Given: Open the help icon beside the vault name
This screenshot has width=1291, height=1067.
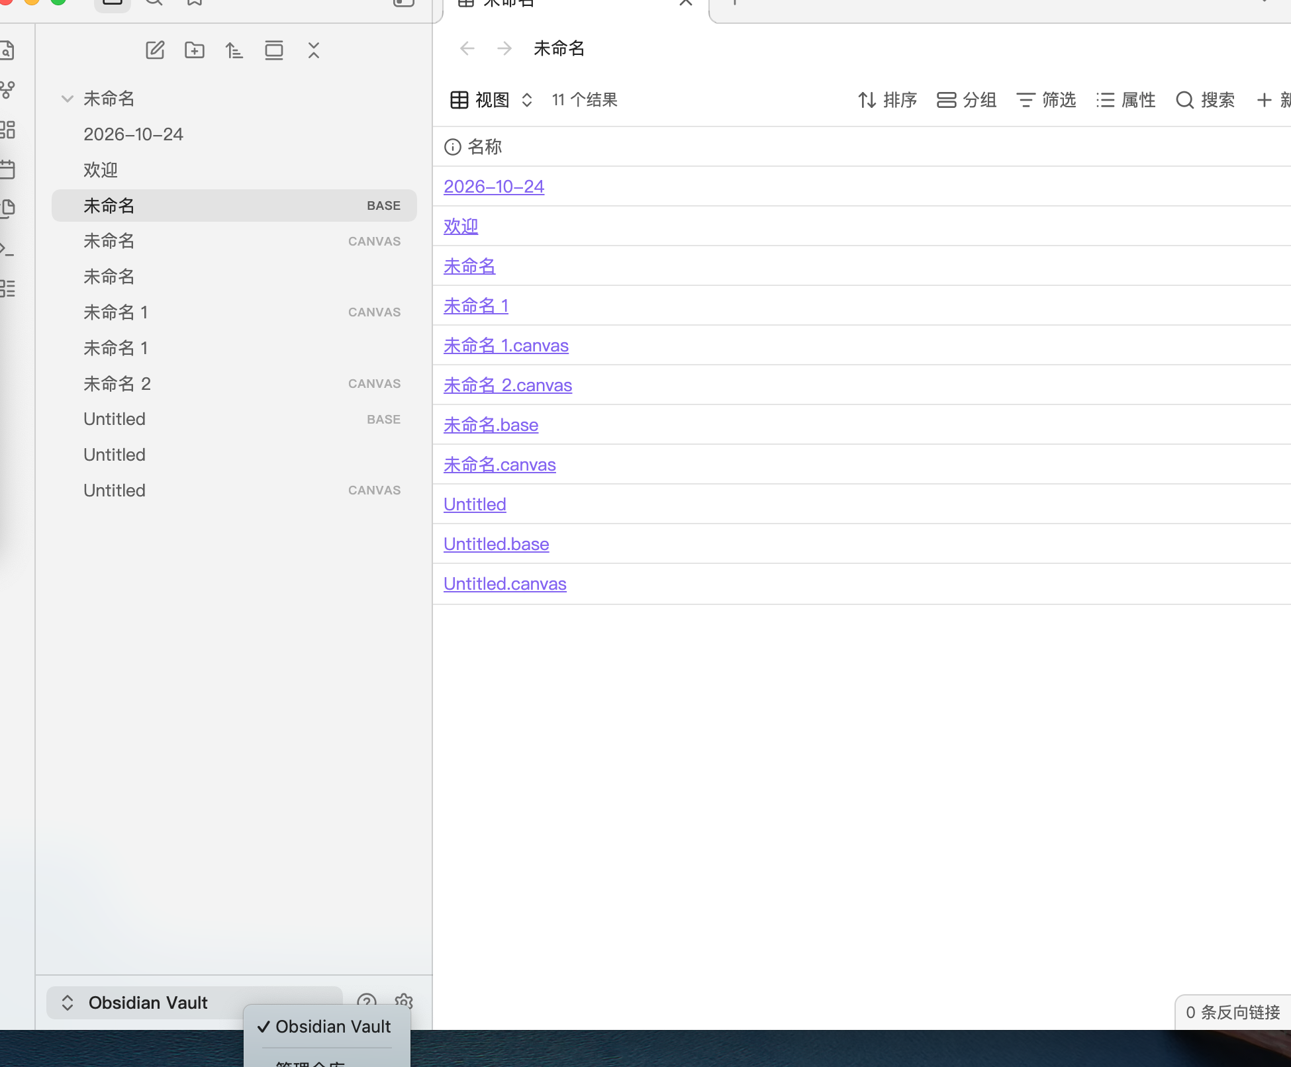Looking at the screenshot, I should [x=367, y=1001].
